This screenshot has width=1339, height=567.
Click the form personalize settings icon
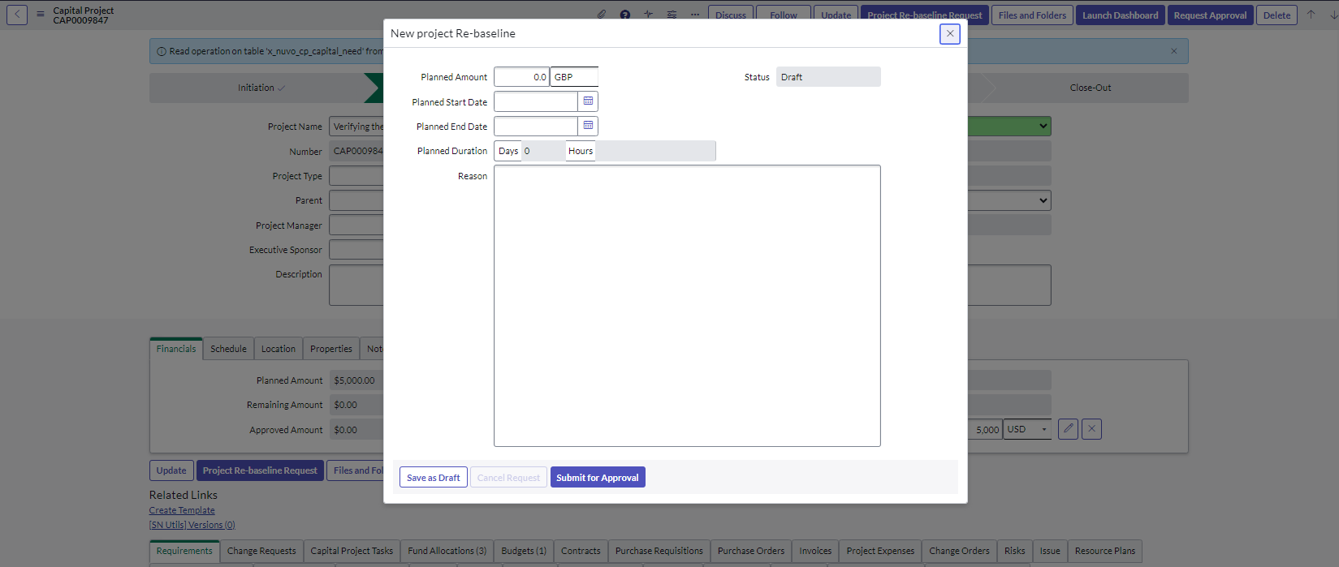(672, 15)
